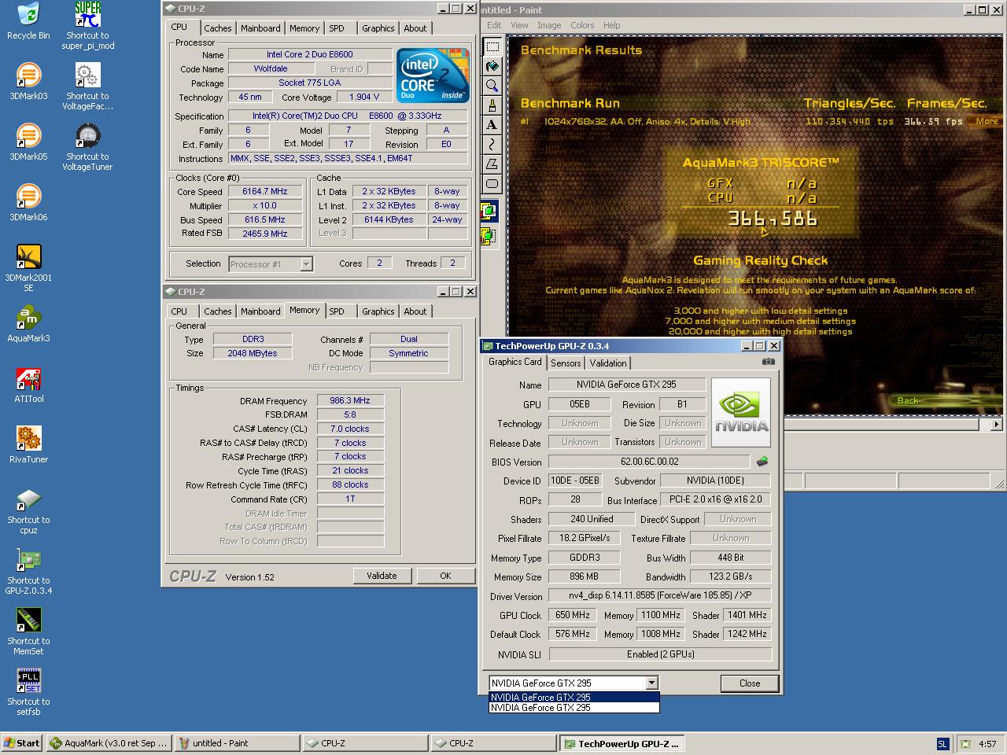The width and height of the screenshot is (1007, 755).
Task: Click the DRAM Frequency value 986.3 MHz
Action: 350,400
